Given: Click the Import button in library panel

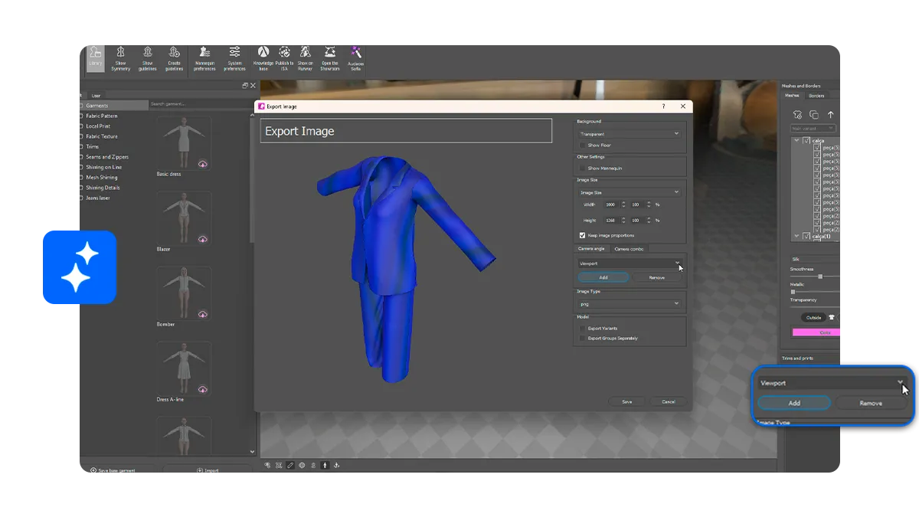Looking at the screenshot, I should 208,470.
